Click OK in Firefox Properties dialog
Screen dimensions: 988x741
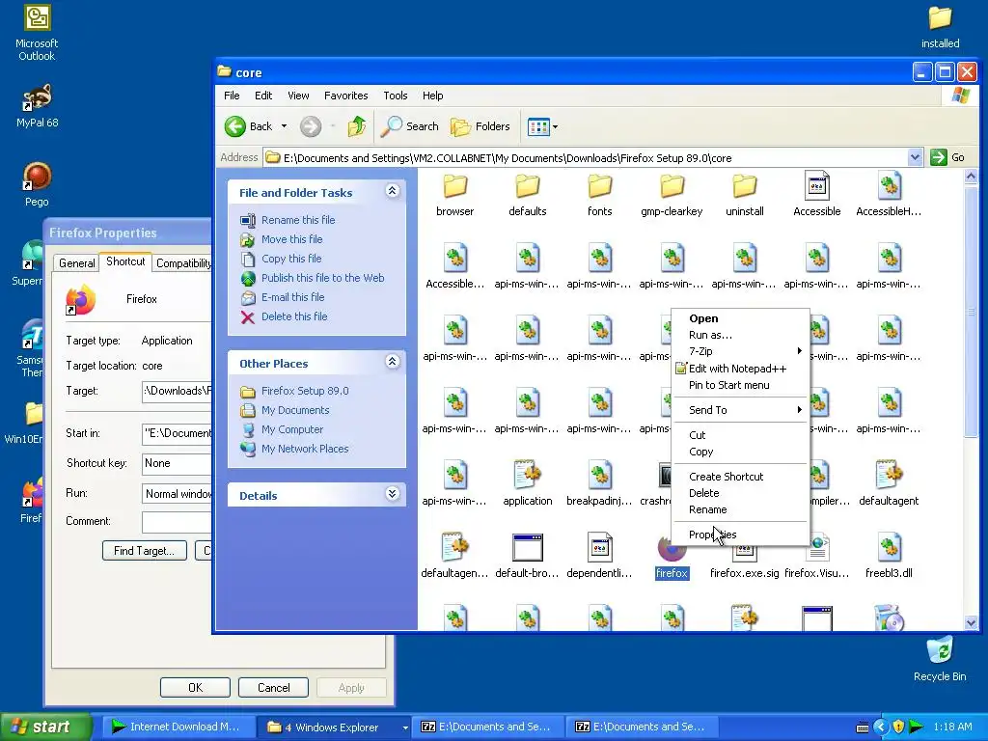(195, 687)
